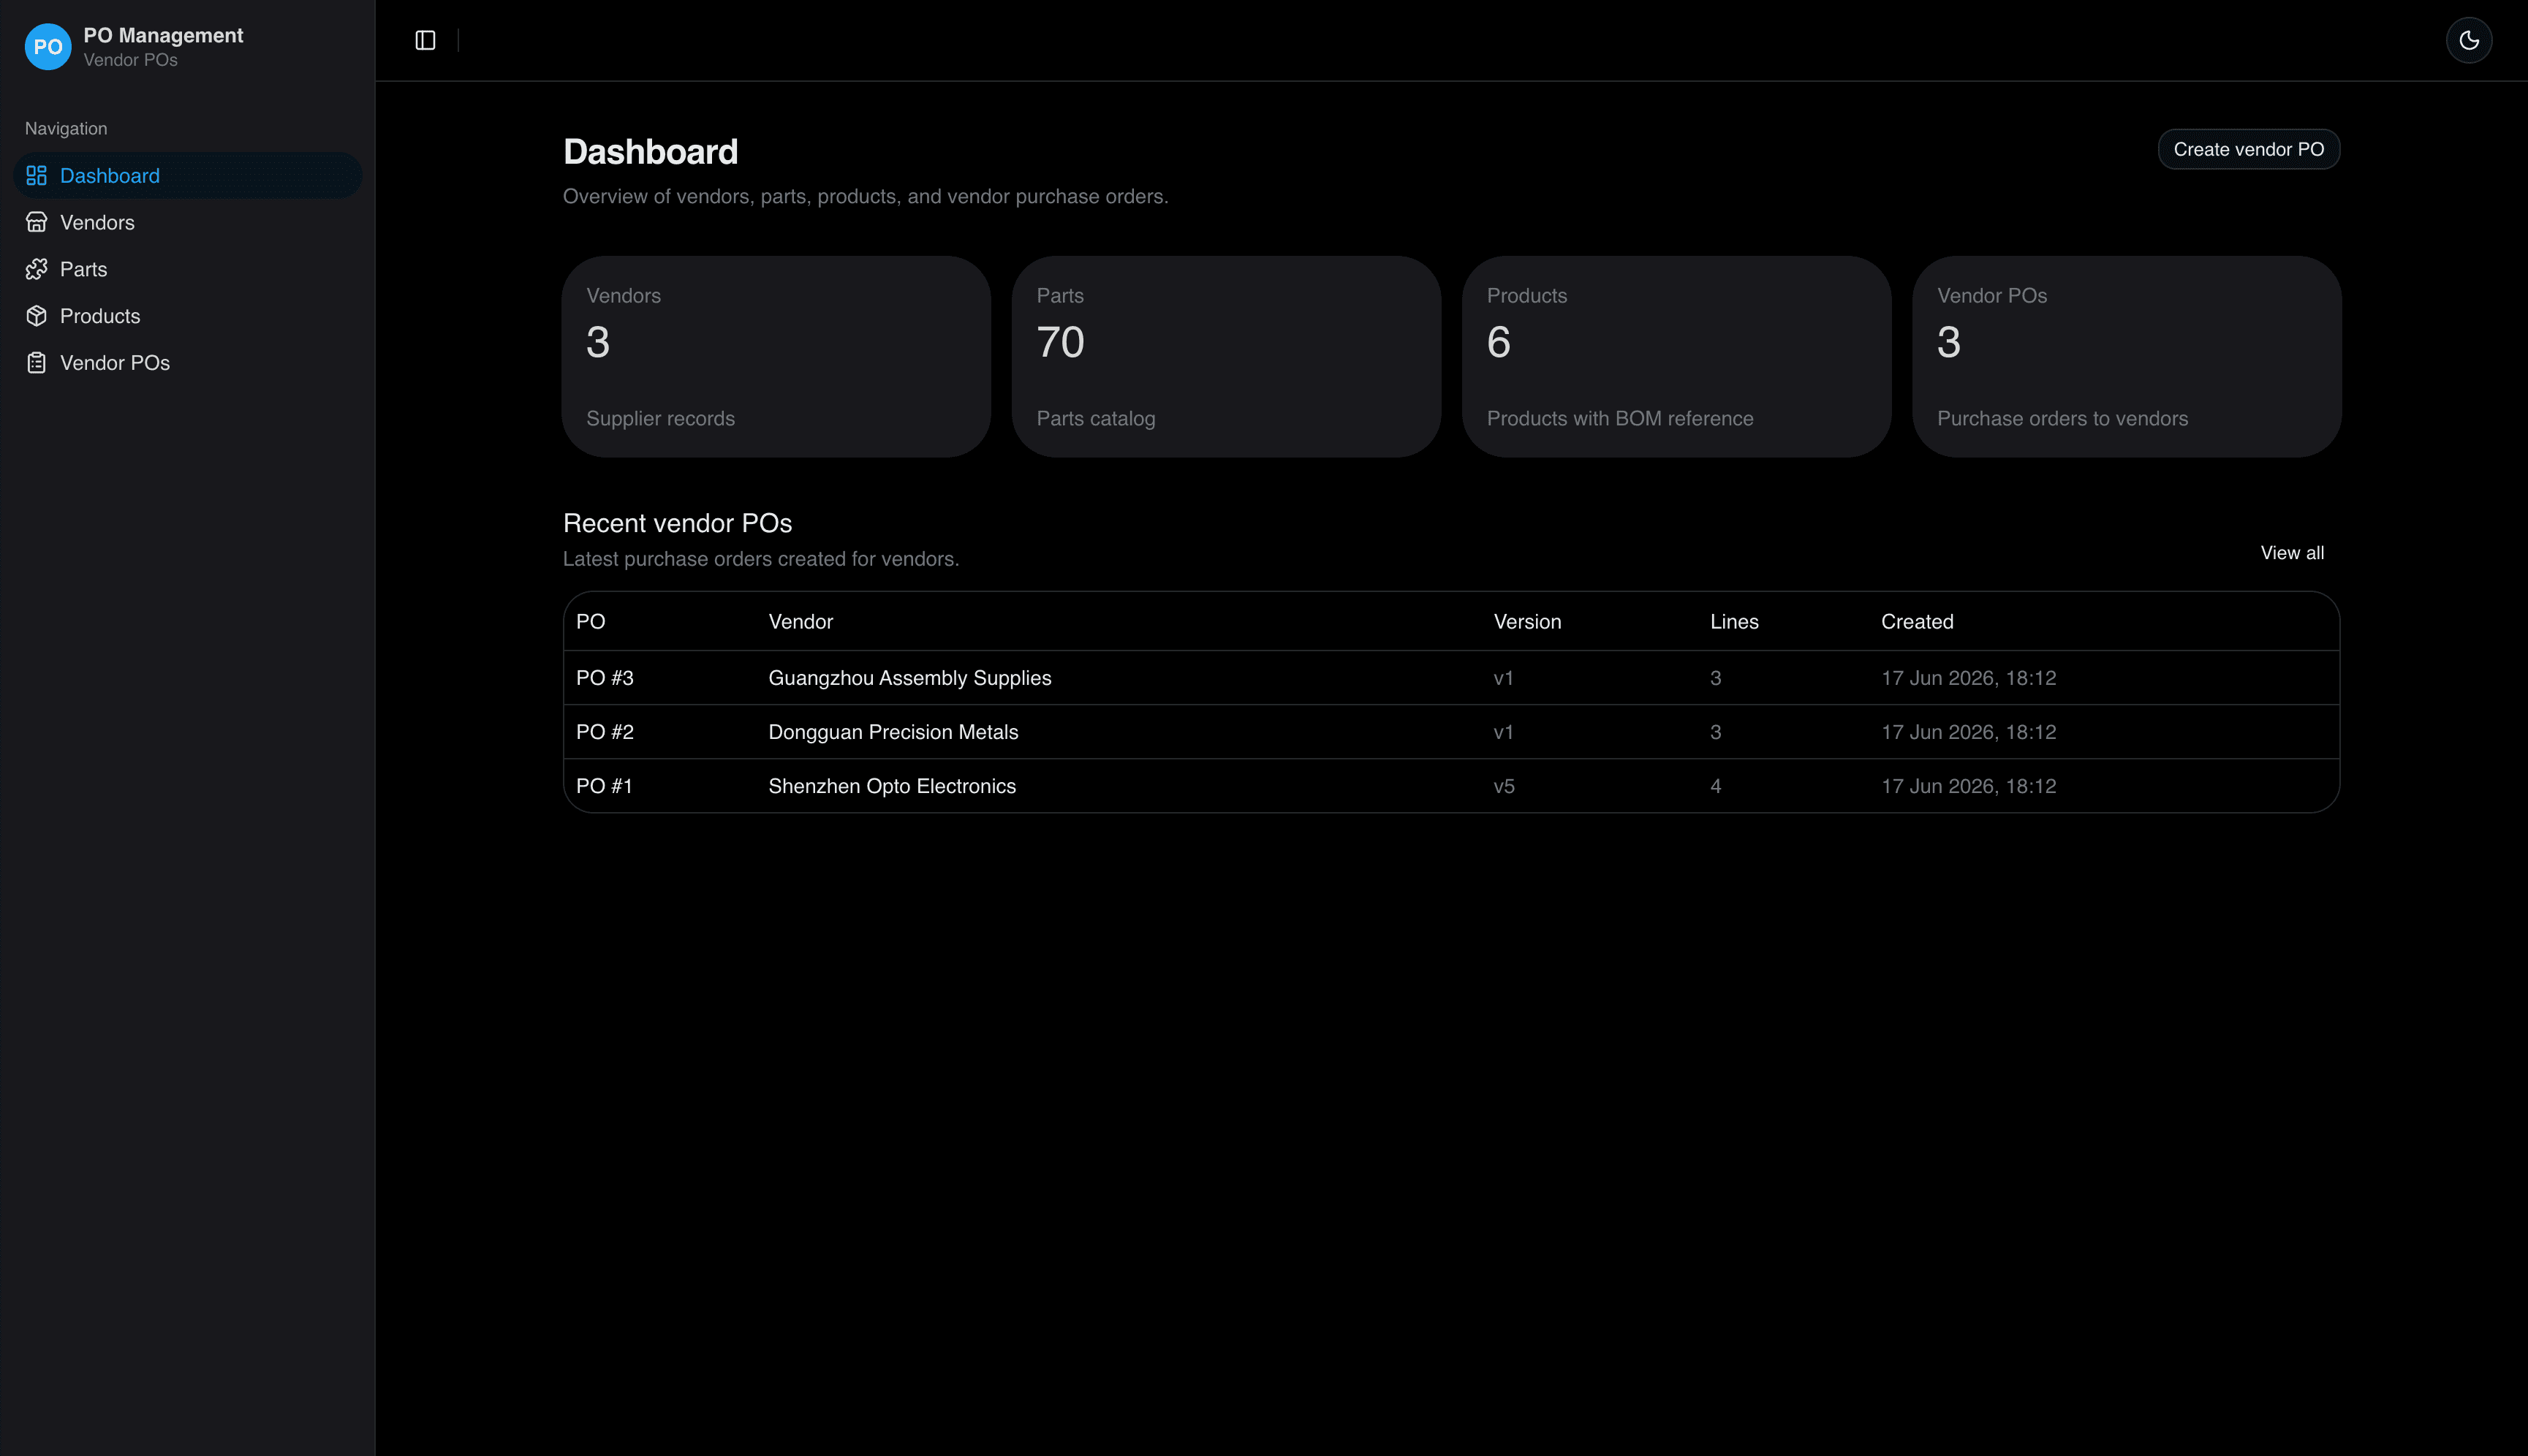Click the Create vendor PO button

2248,149
